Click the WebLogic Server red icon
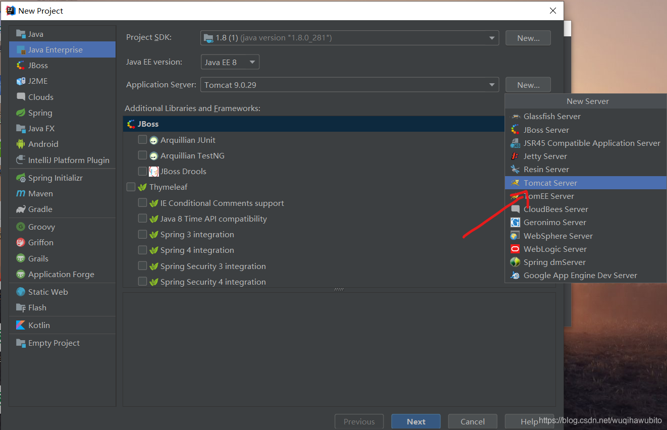The width and height of the screenshot is (667, 430). [515, 249]
